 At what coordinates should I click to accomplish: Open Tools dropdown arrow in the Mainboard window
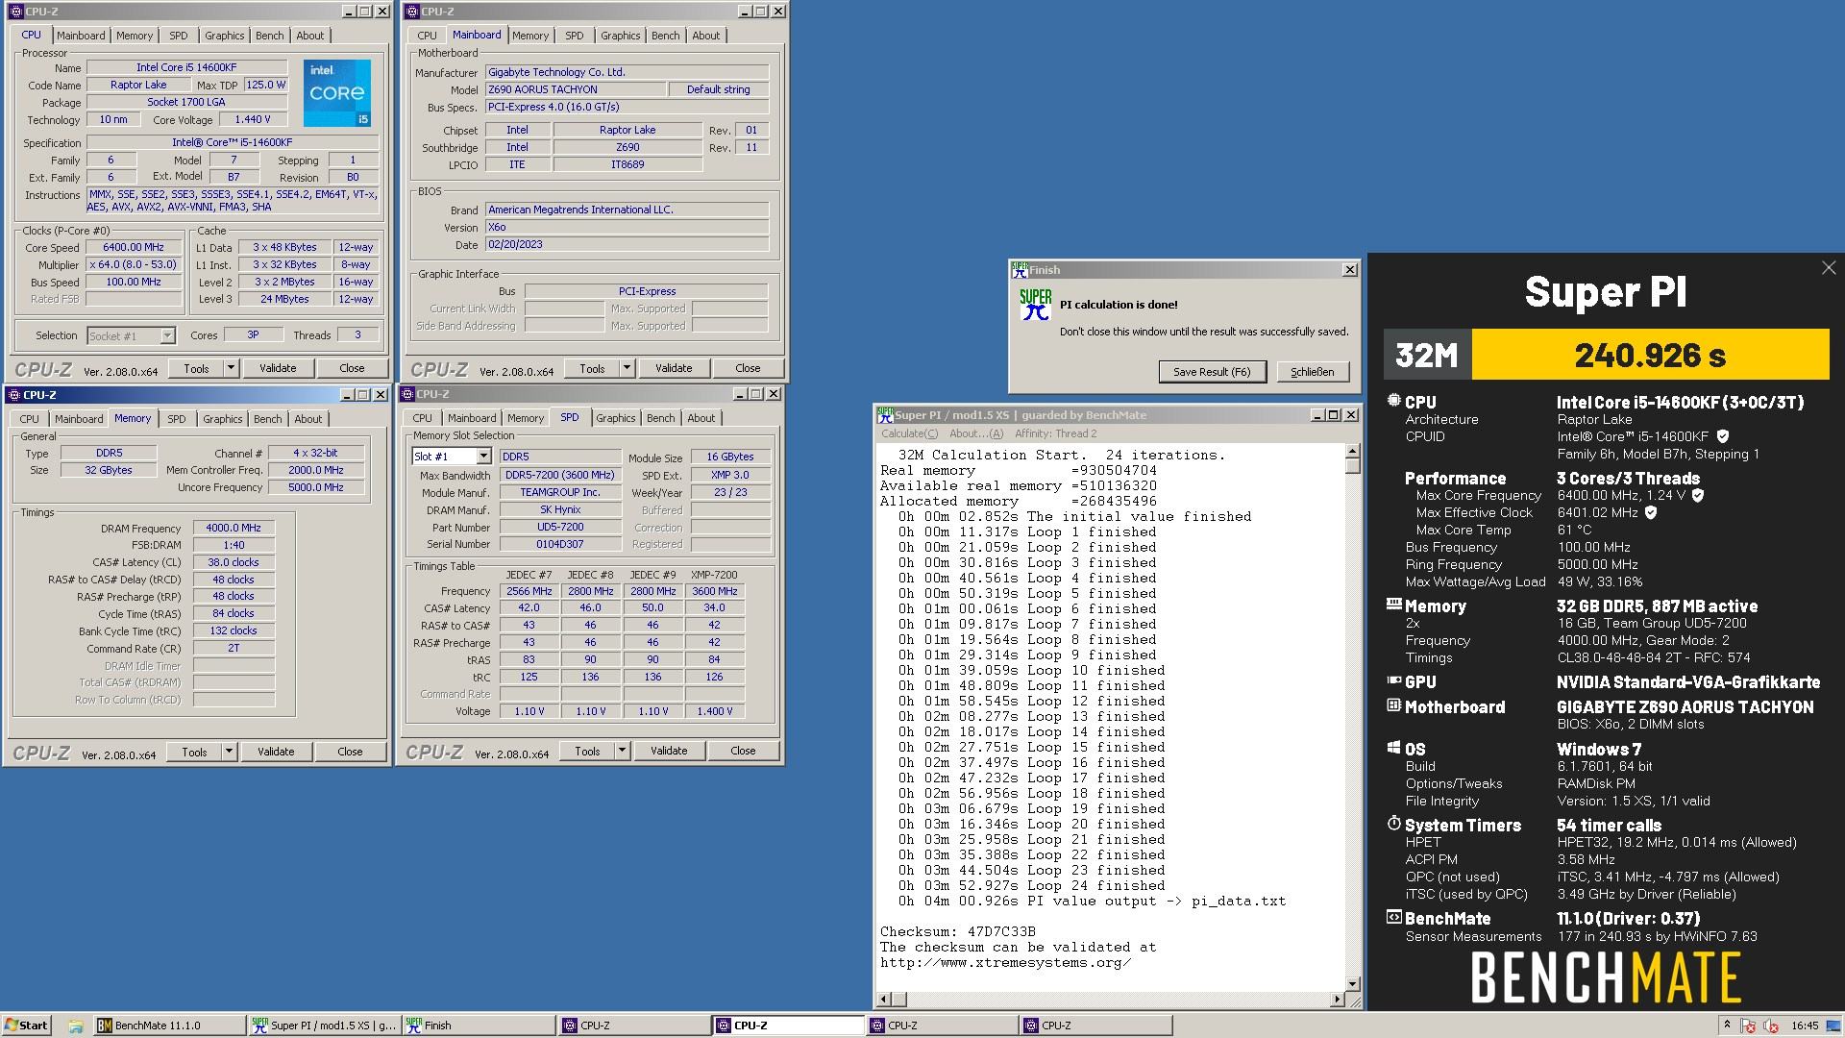[627, 368]
